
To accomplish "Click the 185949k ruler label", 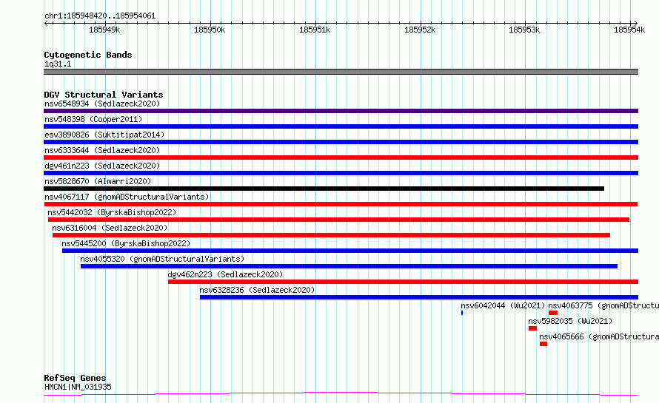I will [104, 30].
